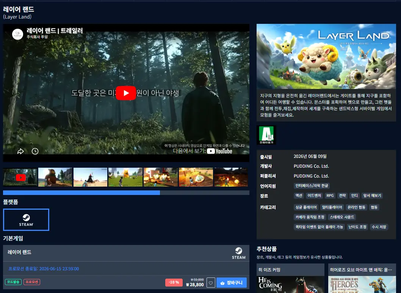Open the 히어로즈 오브 마이트 앤 매직 recommendation
Viewport: 401px width, 293px height.
click(x=362, y=278)
